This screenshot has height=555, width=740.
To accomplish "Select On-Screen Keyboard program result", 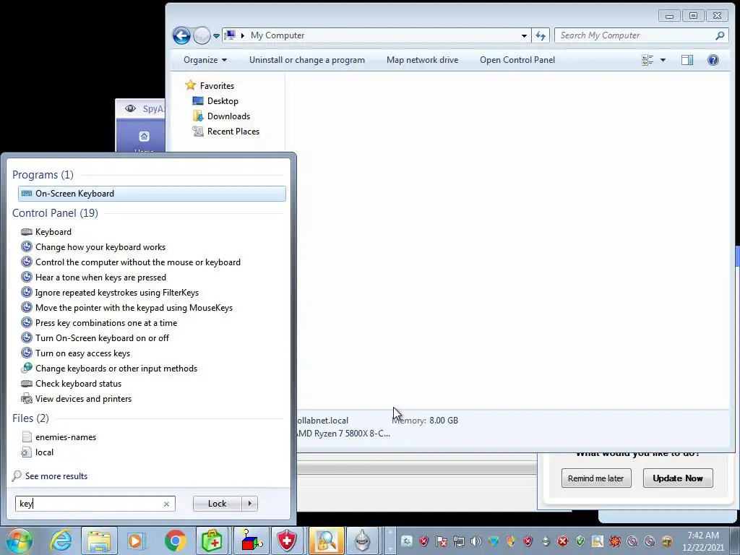I will [x=152, y=194].
